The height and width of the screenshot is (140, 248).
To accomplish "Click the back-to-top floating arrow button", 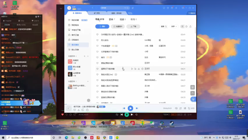I will click(x=193, y=93).
